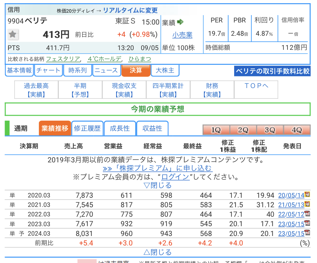The width and height of the screenshot is (317, 263).
Task: Collapse the results table with △閉じる
Action: (x=158, y=252)
